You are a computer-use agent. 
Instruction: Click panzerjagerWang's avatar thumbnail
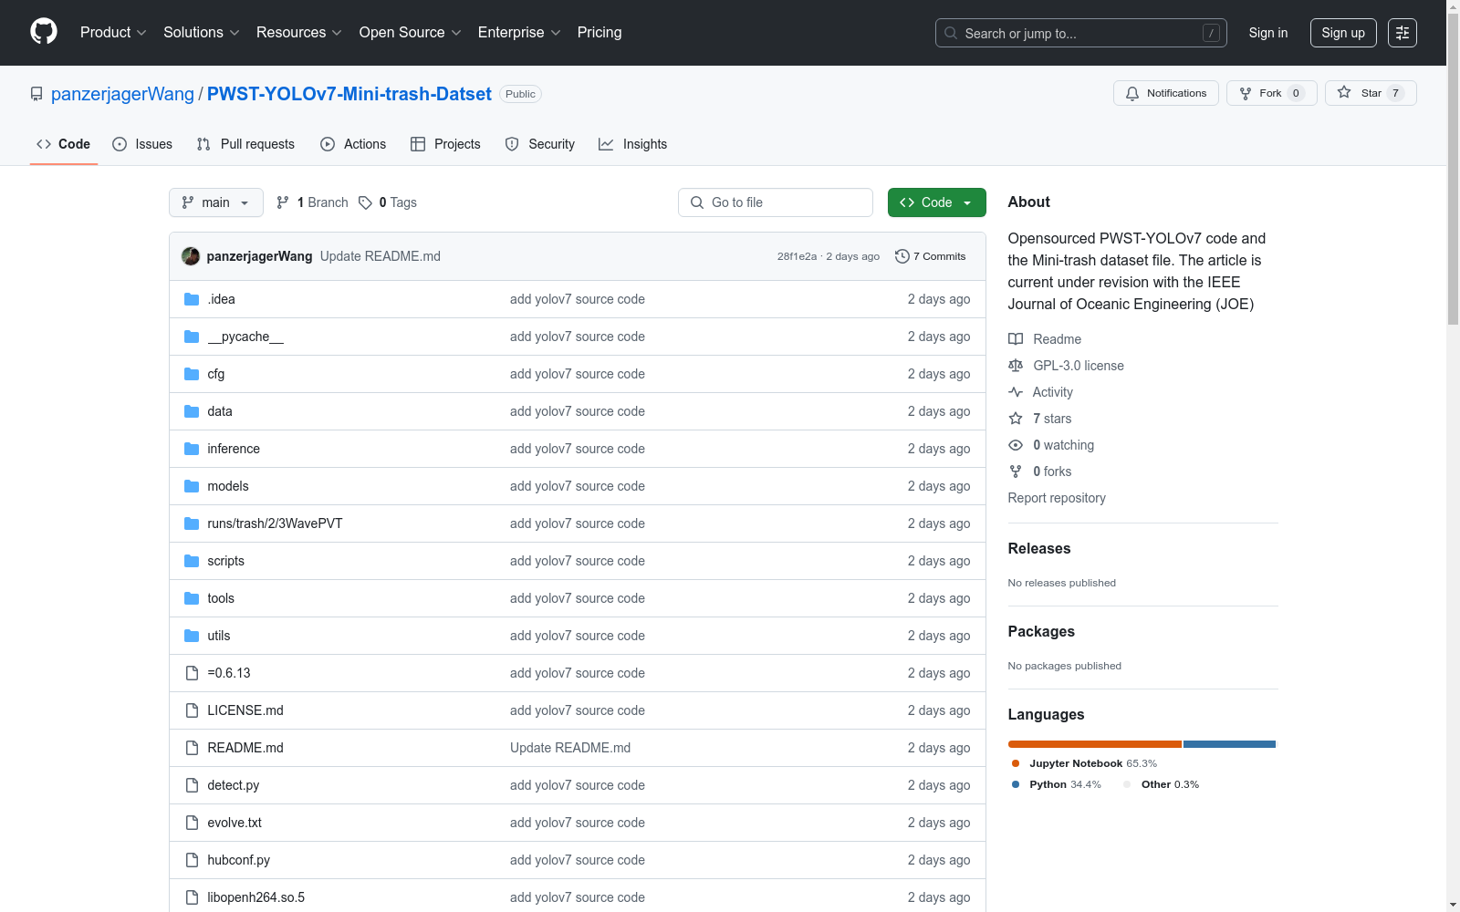click(191, 256)
